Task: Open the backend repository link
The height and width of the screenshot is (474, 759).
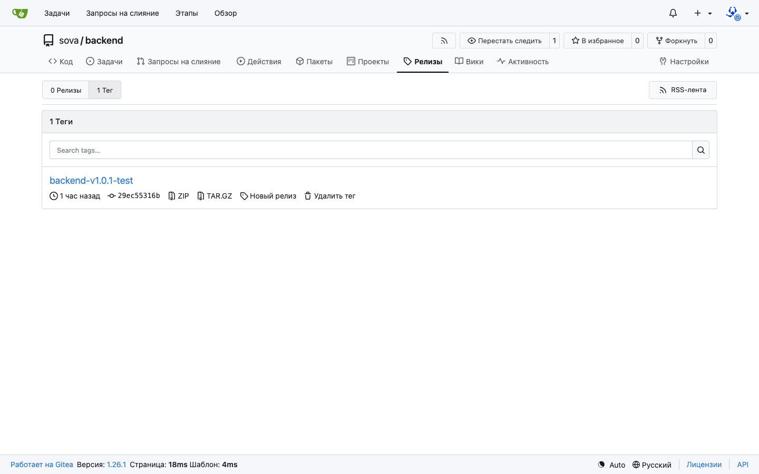Action: click(104, 41)
